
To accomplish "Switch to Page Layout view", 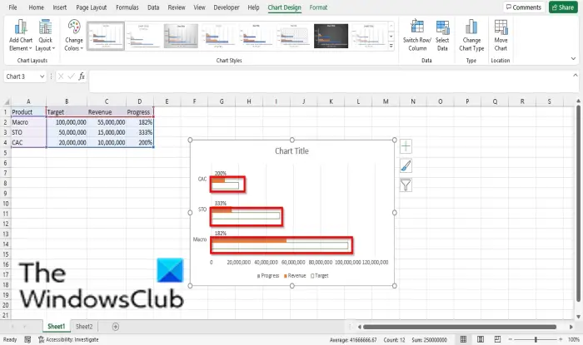I will pos(481,339).
